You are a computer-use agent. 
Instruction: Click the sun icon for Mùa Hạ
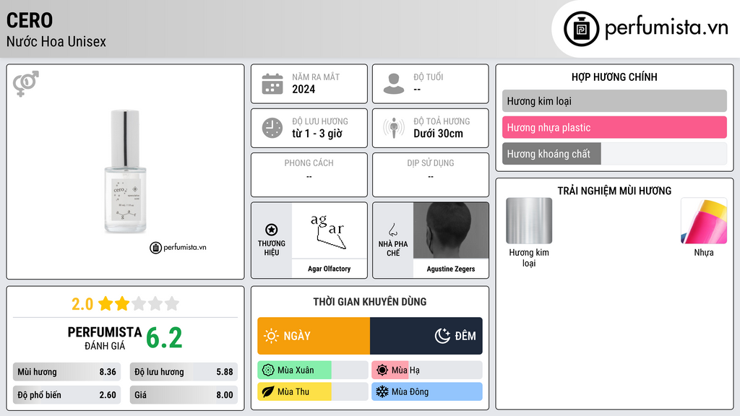pos(382,370)
